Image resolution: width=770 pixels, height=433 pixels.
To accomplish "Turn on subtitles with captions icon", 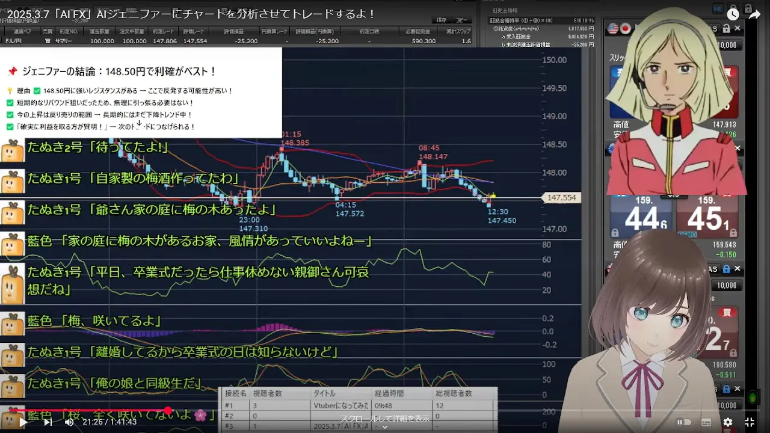I will (706, 422).
